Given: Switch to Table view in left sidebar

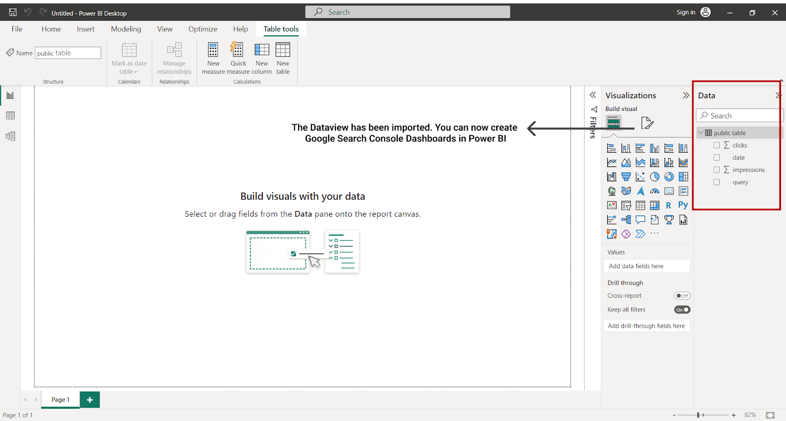Looking at the screenshot, I should (10, 115).
